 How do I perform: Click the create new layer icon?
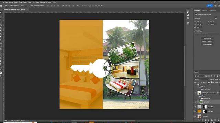pyautogui.click(x=215, y=120)
